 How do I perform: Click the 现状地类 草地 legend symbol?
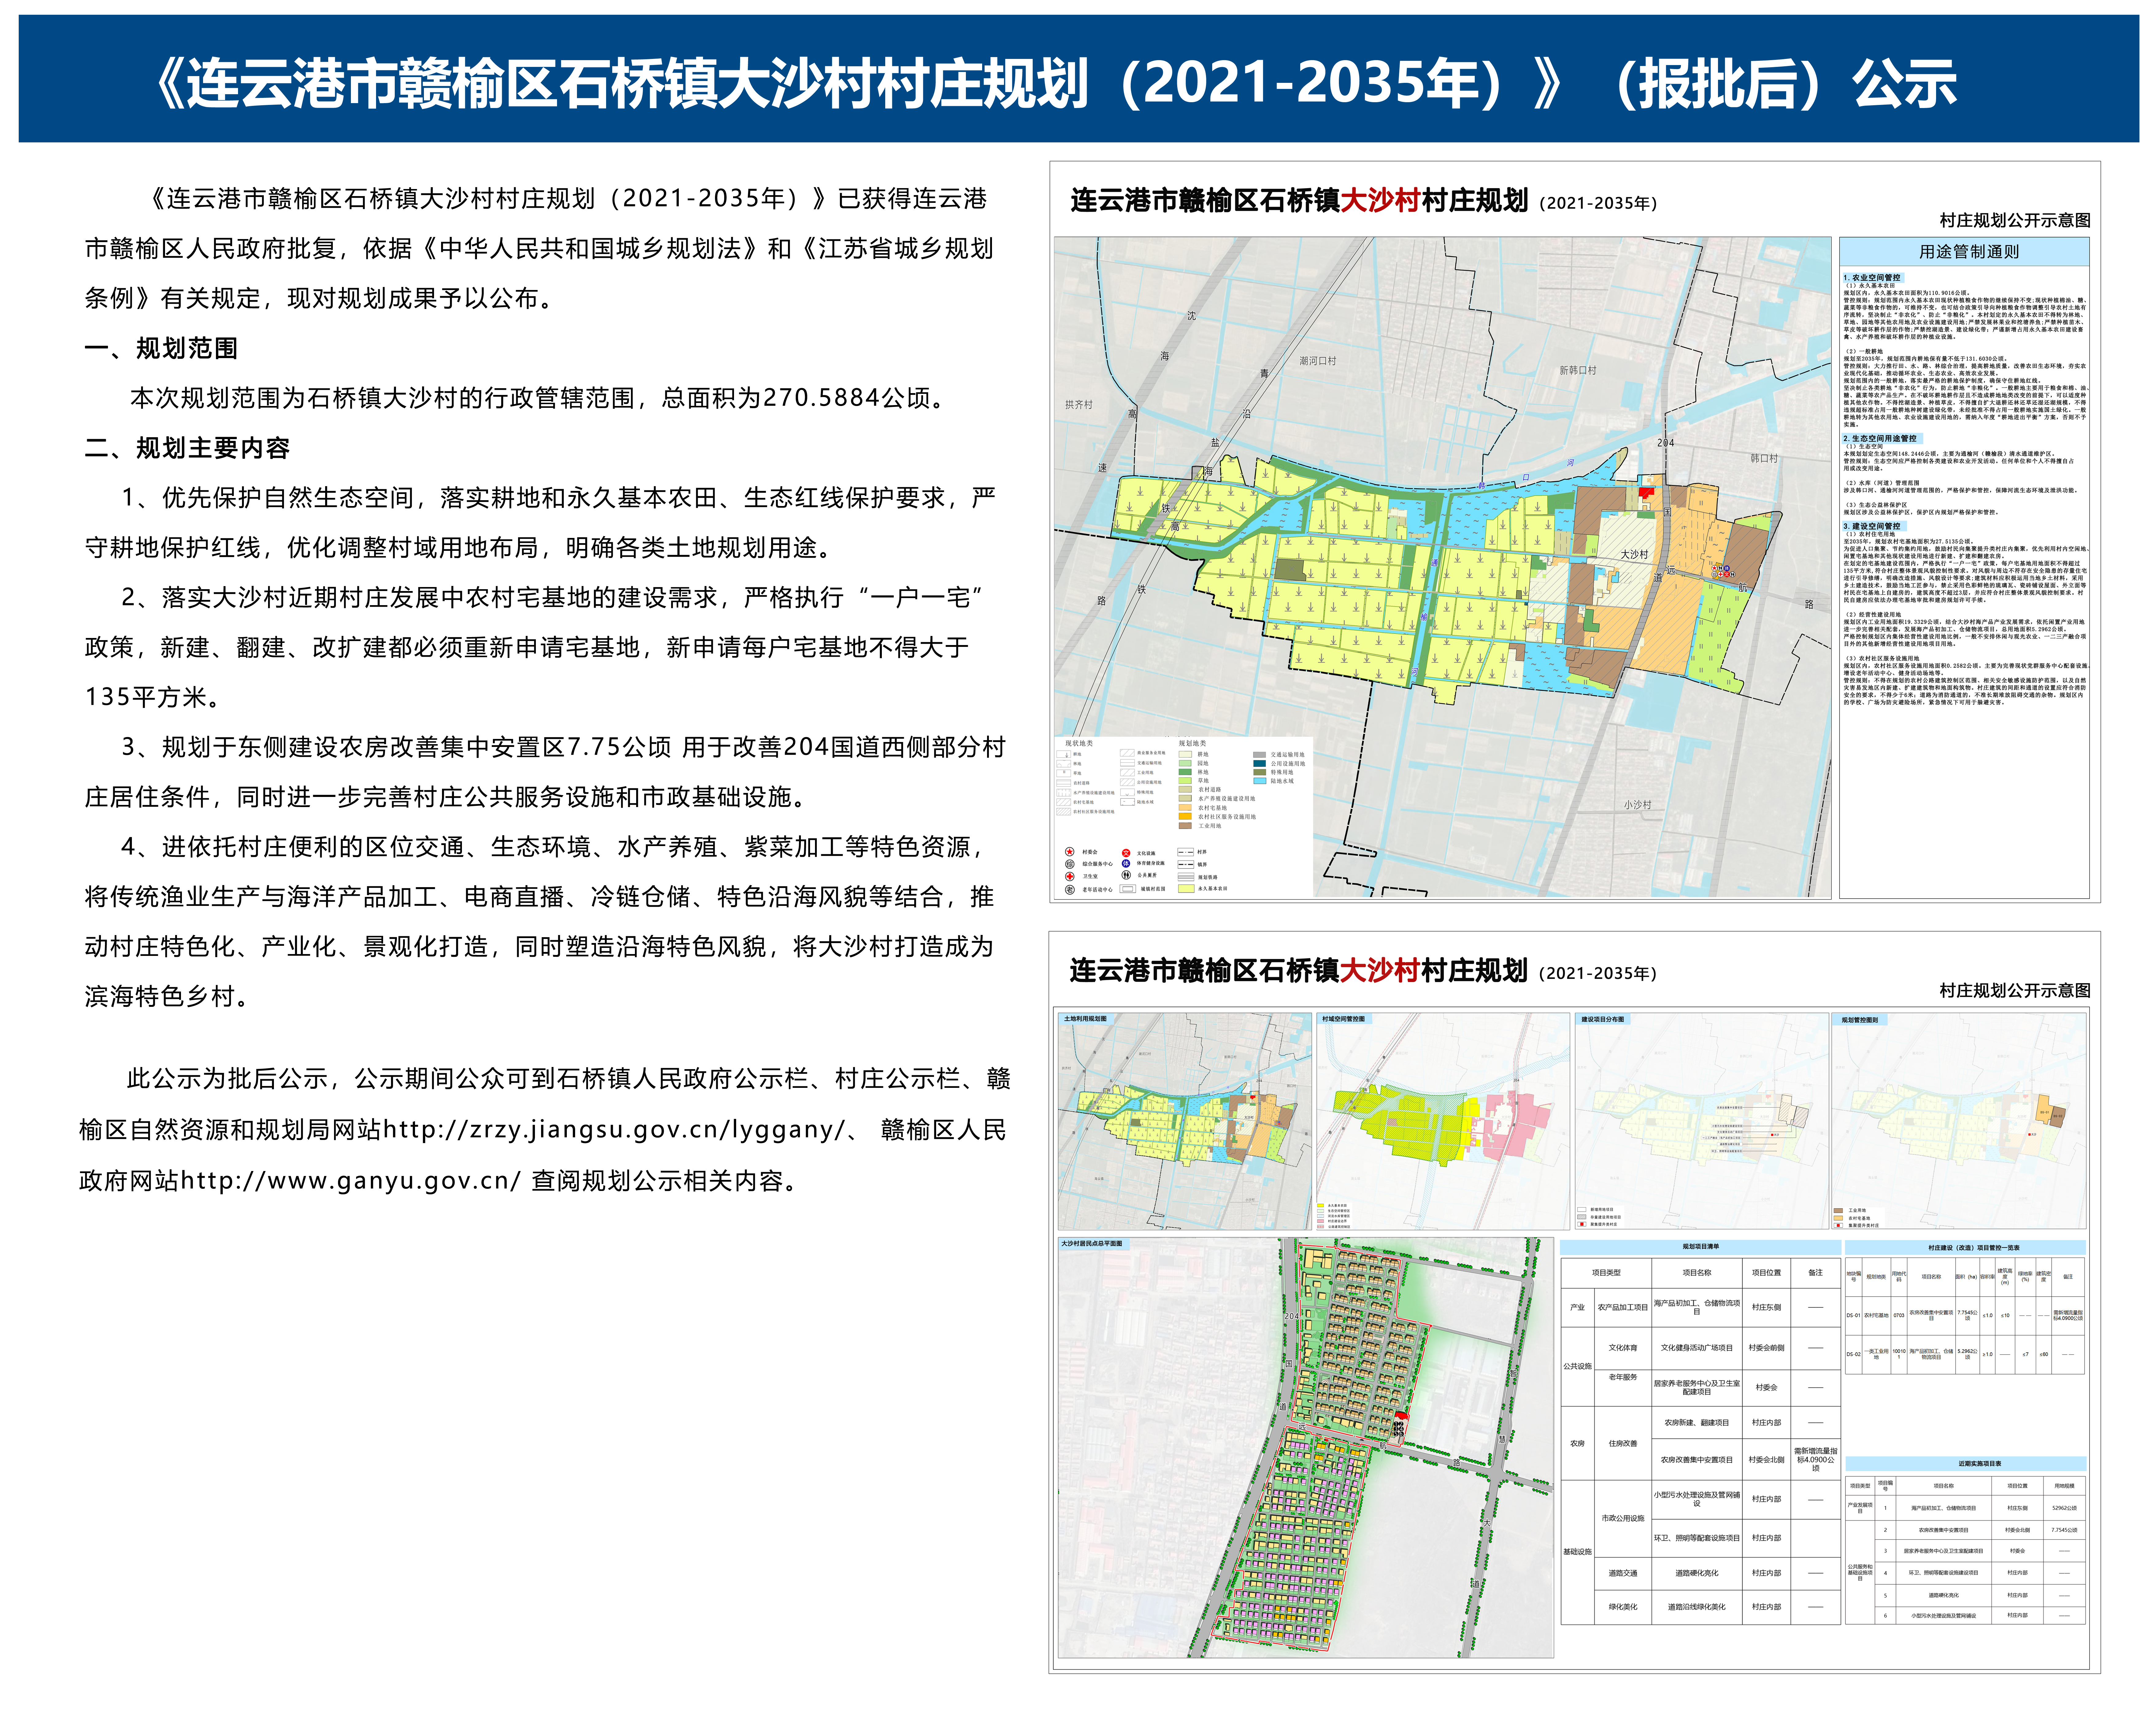pos(1064,773)
